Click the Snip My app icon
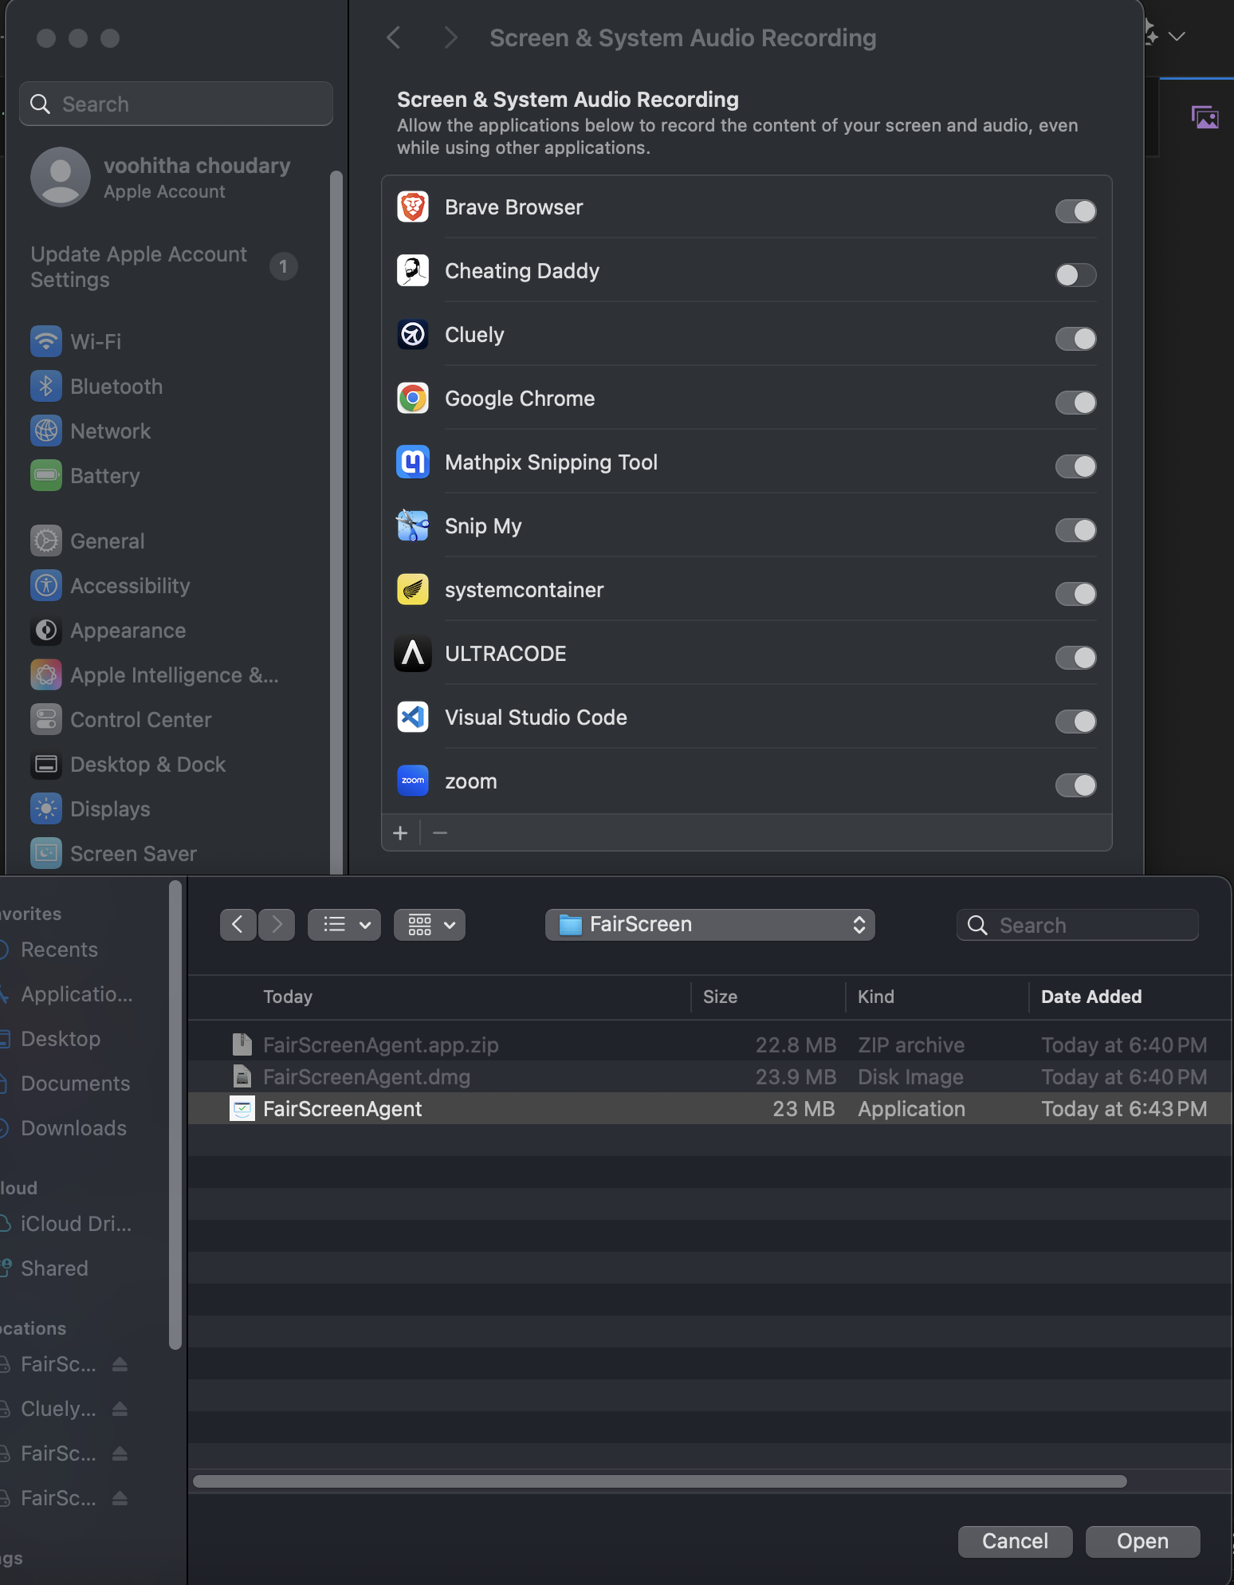Viewport: 1234px width, 1585px height. point(413,526)
